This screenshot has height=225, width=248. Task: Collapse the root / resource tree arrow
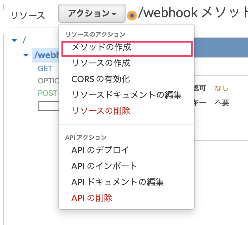[x=14, y=40]
